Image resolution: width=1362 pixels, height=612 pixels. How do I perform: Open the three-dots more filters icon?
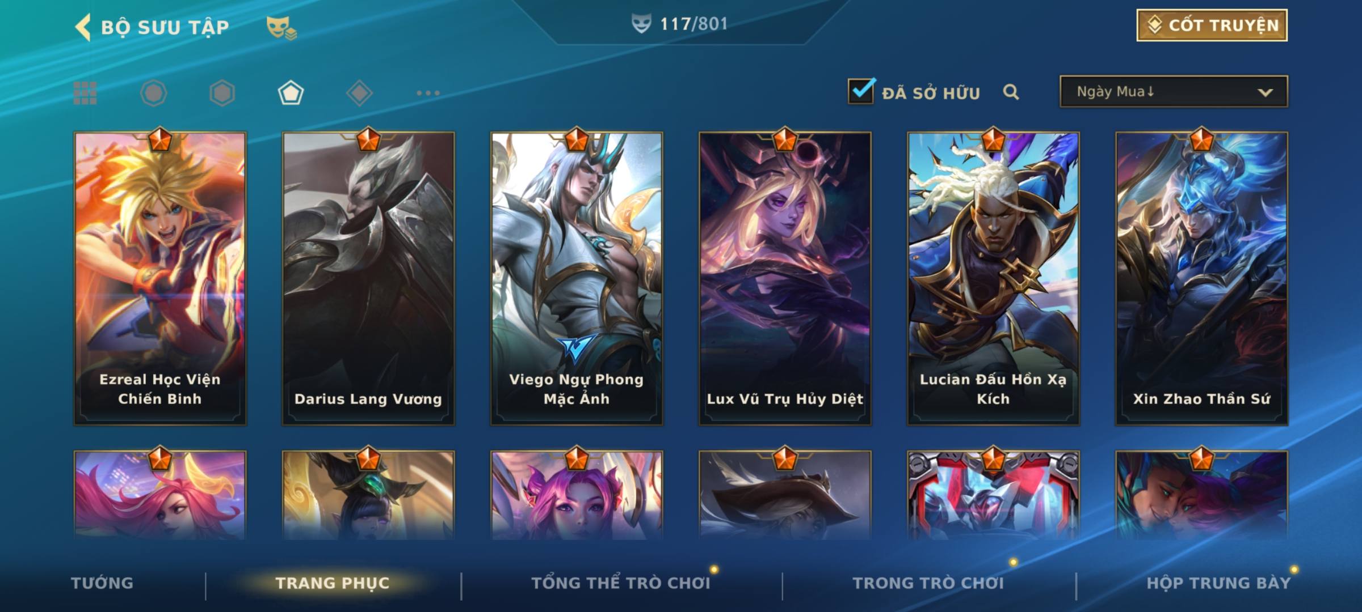[428, 93]
